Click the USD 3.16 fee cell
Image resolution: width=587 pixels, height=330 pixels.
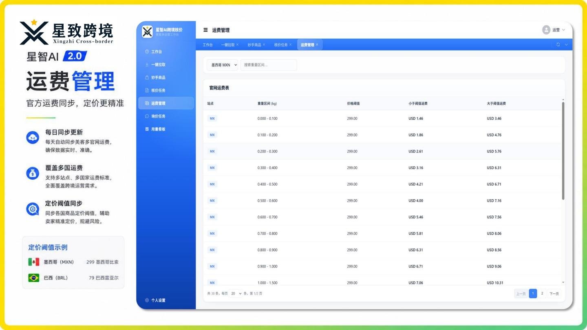coord(416,168)
